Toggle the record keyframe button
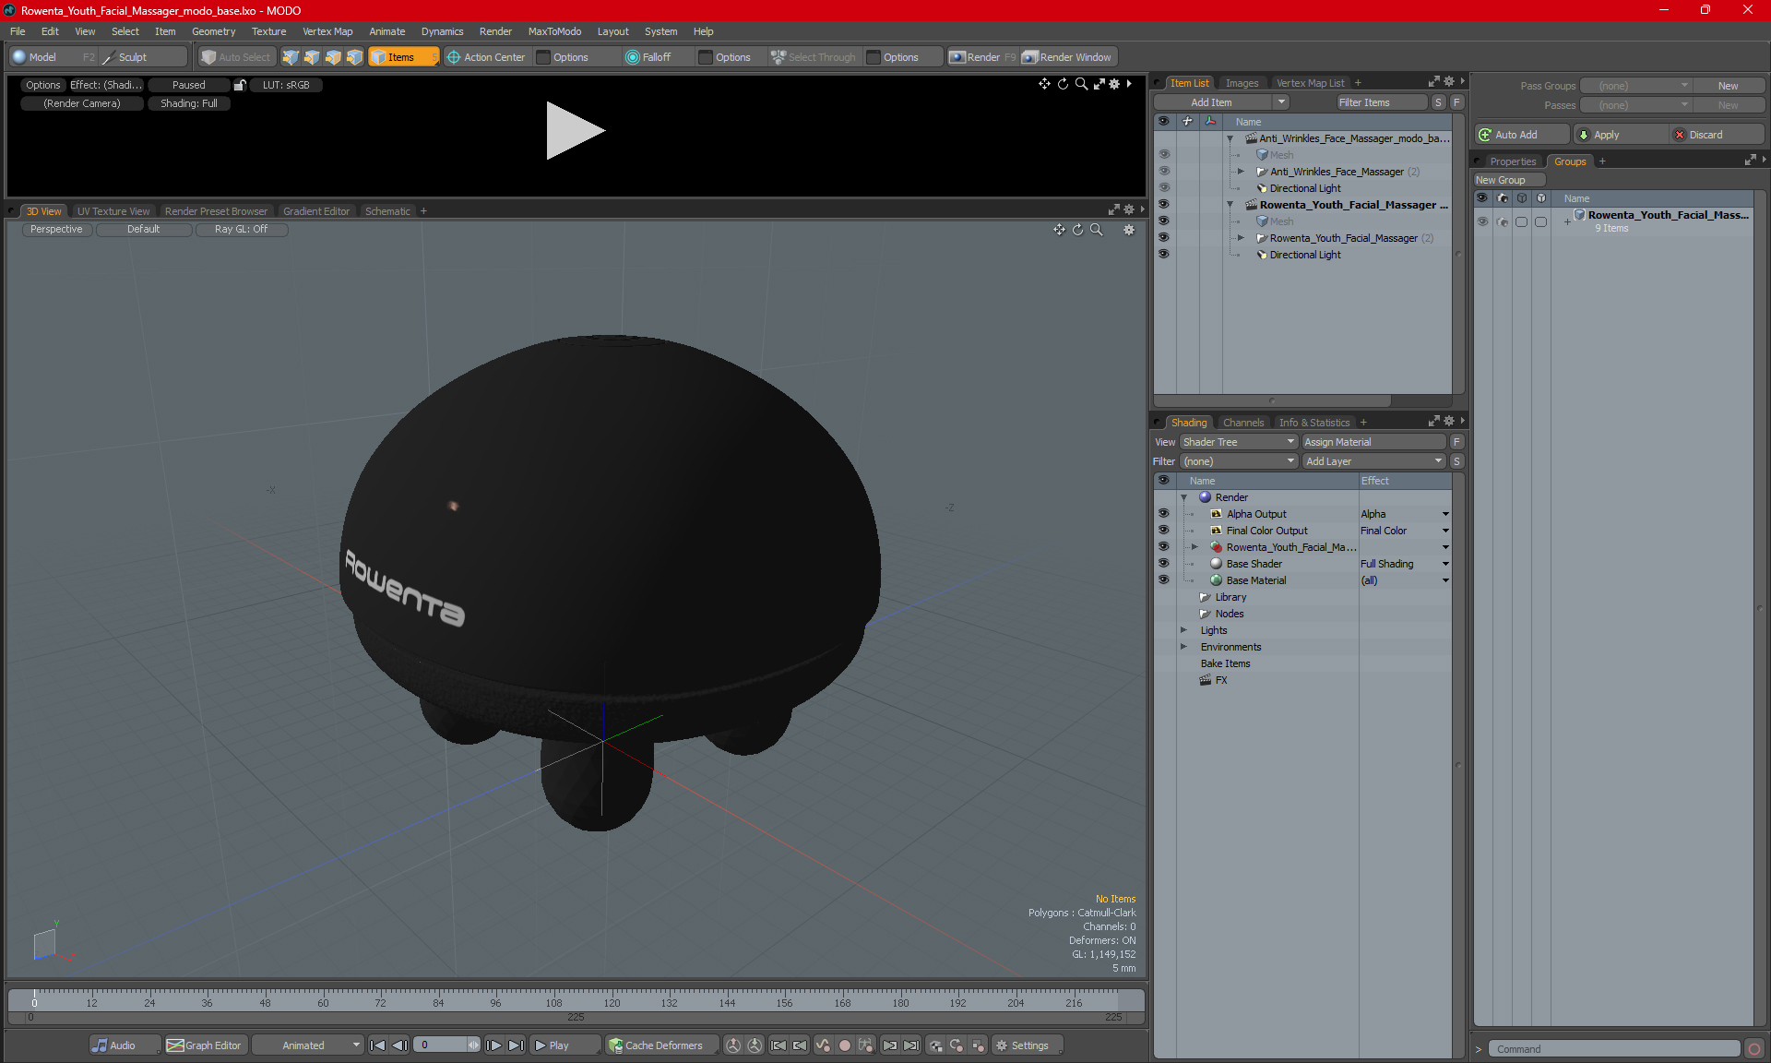 point(844,1045)
